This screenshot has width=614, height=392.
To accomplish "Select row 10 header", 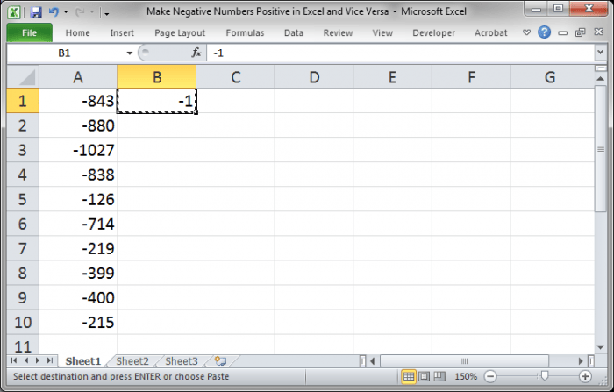I will [23, 323].
